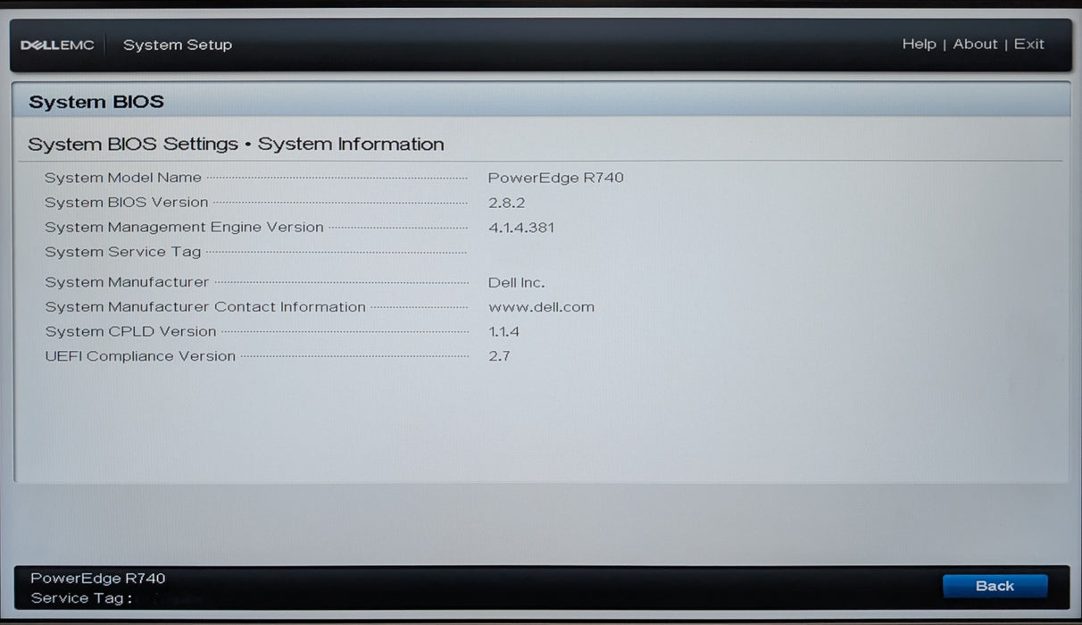Select the Dell Inc. value
The width and height of the screenshot is (1082, 625).
(516, 282)
